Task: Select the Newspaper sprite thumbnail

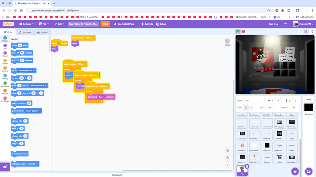Action: pyautogui.click(x=279, y=123)
